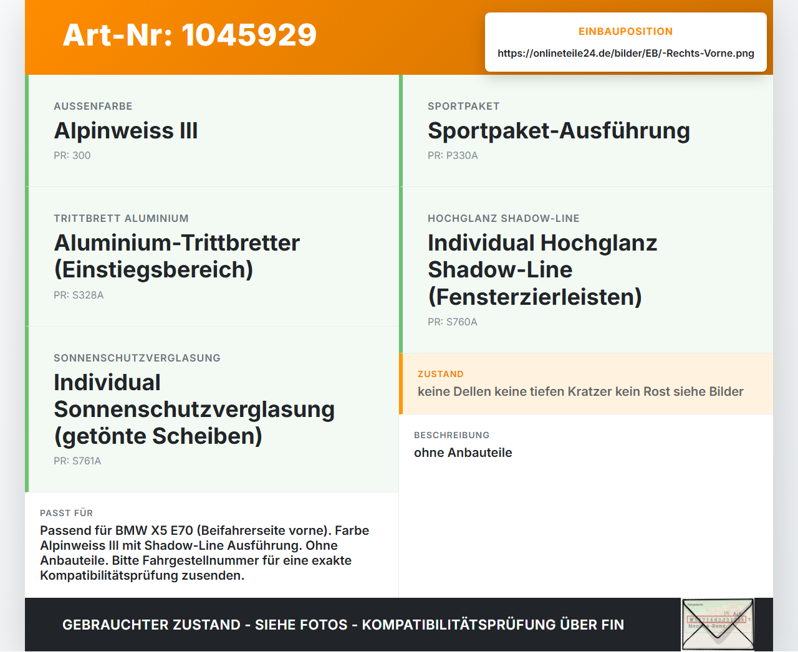This screenshot has height=652, width=798.
Task: Select the 'PR: S761A' code
Action: pyautogui.click(x=77, y=461)
